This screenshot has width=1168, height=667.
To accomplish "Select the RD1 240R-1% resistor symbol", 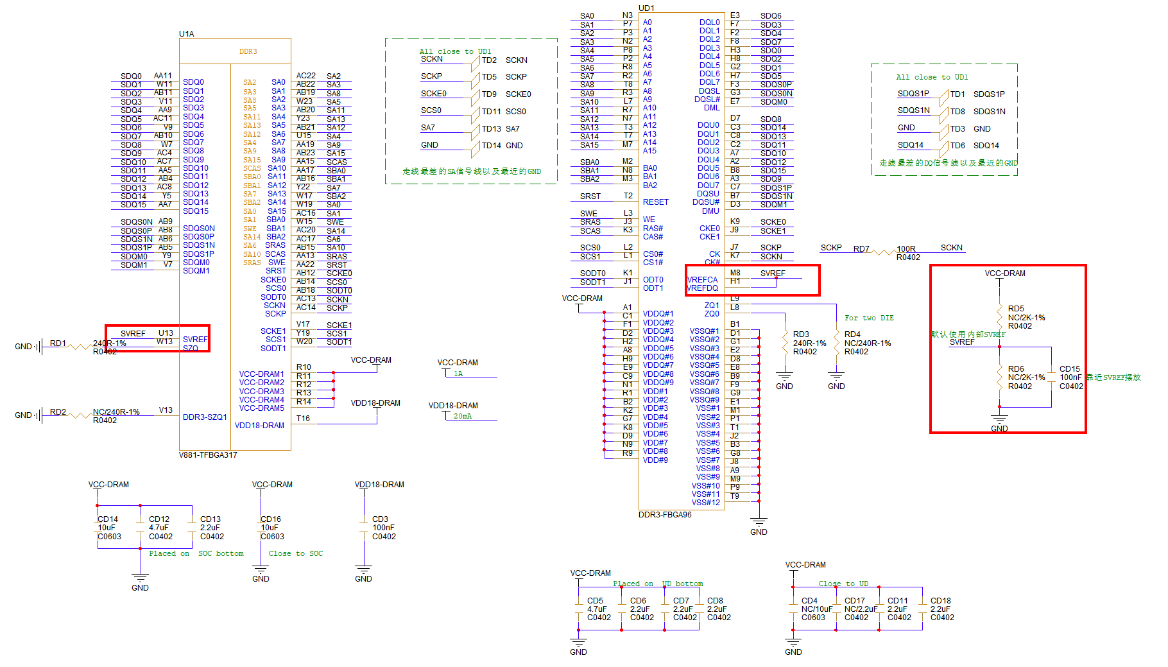I will pos(80,347).
